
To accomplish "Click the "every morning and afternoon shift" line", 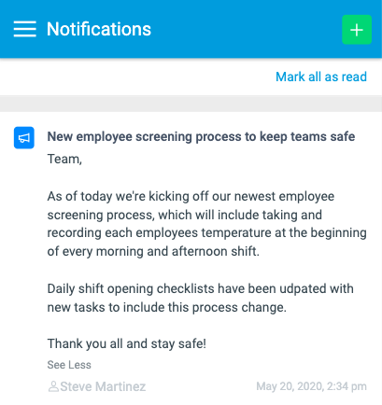I will coord(153,251).
